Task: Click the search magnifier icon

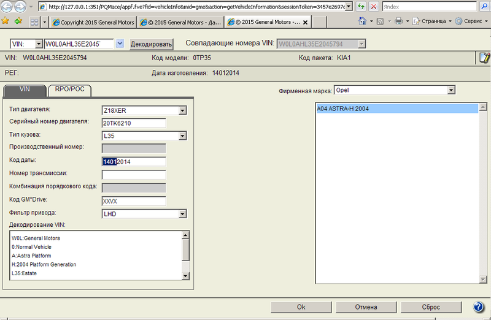Action: [484, 6]
